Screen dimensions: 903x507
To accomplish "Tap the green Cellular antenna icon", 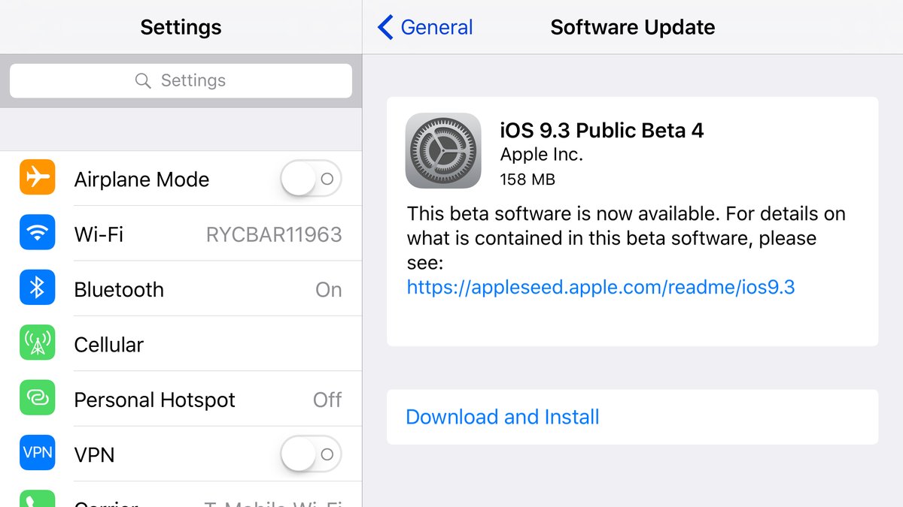I will pyautogui.click(x=37, y=343).
